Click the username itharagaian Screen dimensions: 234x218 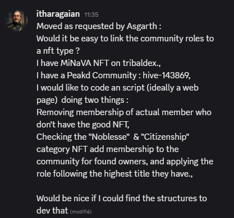pos(58,14)
